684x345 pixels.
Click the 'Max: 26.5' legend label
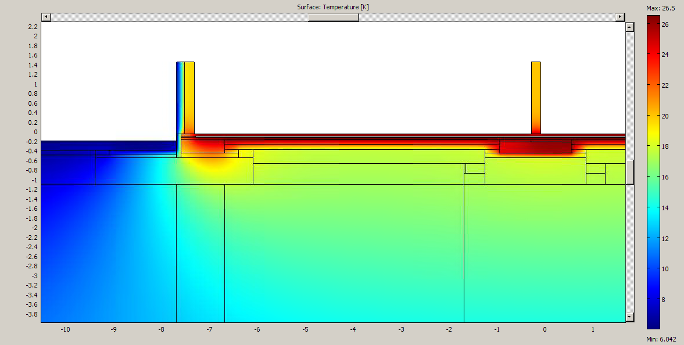[x=660, y=8]
